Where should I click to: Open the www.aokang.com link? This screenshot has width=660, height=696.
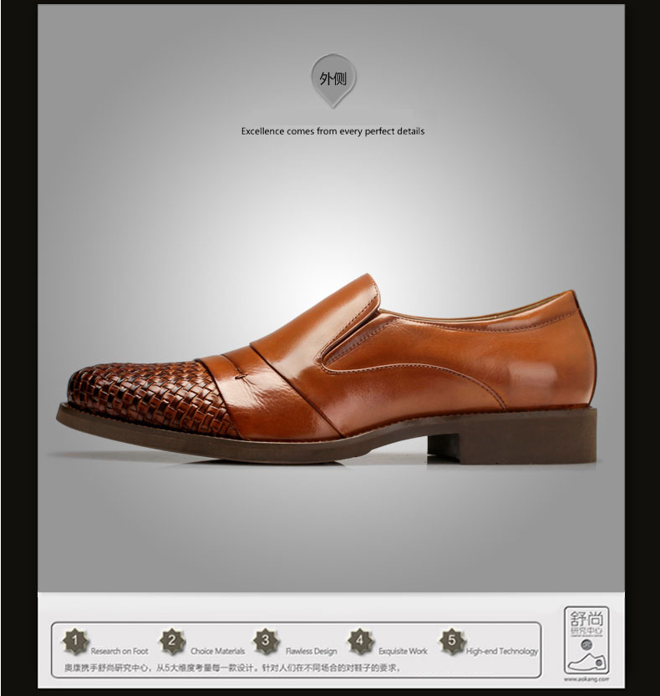(x=586, y=679)
